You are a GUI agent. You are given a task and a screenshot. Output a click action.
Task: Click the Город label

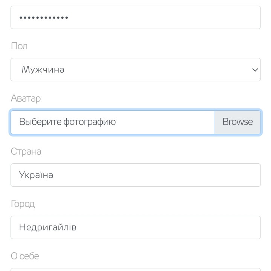23,204
